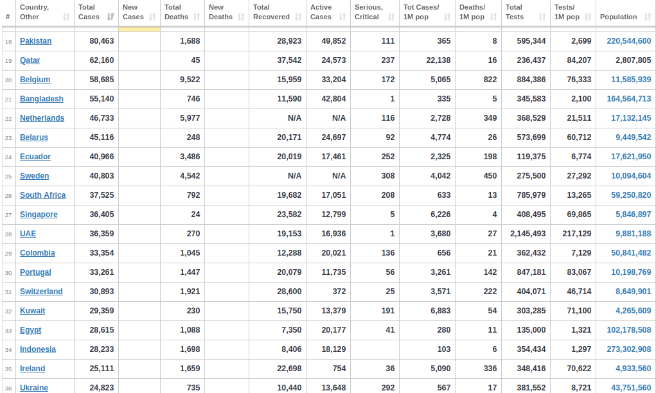Open the Singapore country link
The image size is (656, 393).
pyautogui.click(x=39, y=214)
